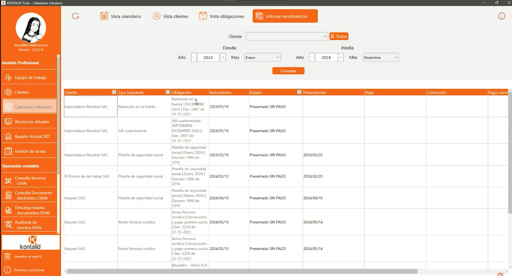Viewport: 512px width, 276px height.
Task: Click the info icon at top right
Action: point(502,16)
